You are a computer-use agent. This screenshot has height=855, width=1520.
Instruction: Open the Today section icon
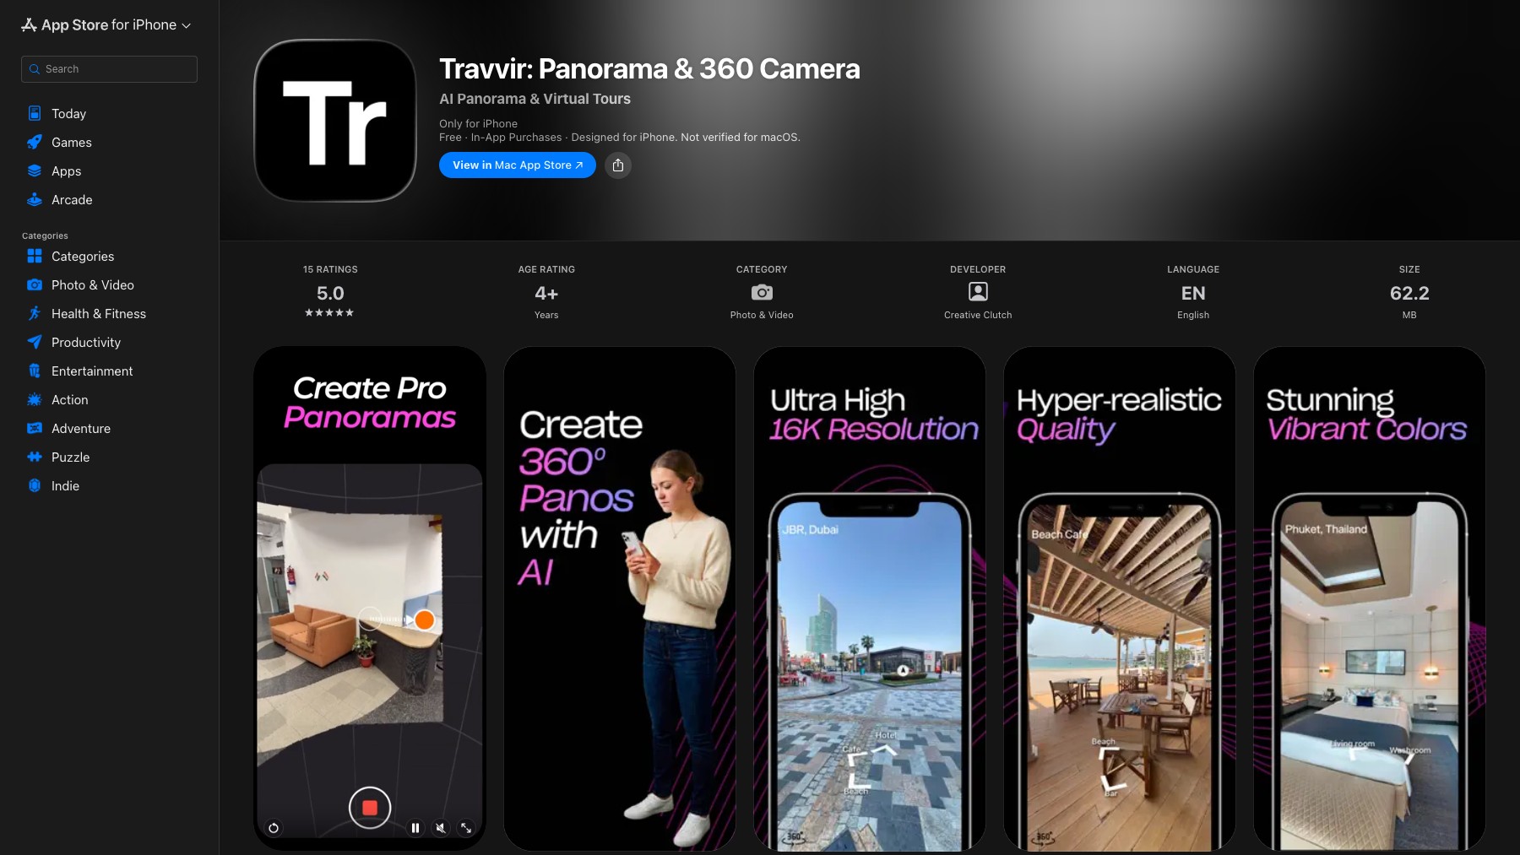pos(35,113)
